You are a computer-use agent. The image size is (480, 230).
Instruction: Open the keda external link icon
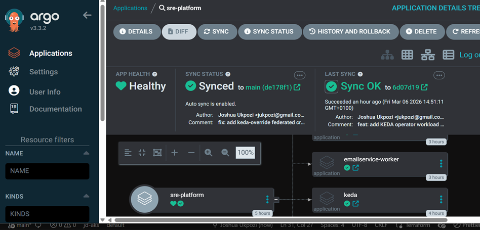[355, 203]
